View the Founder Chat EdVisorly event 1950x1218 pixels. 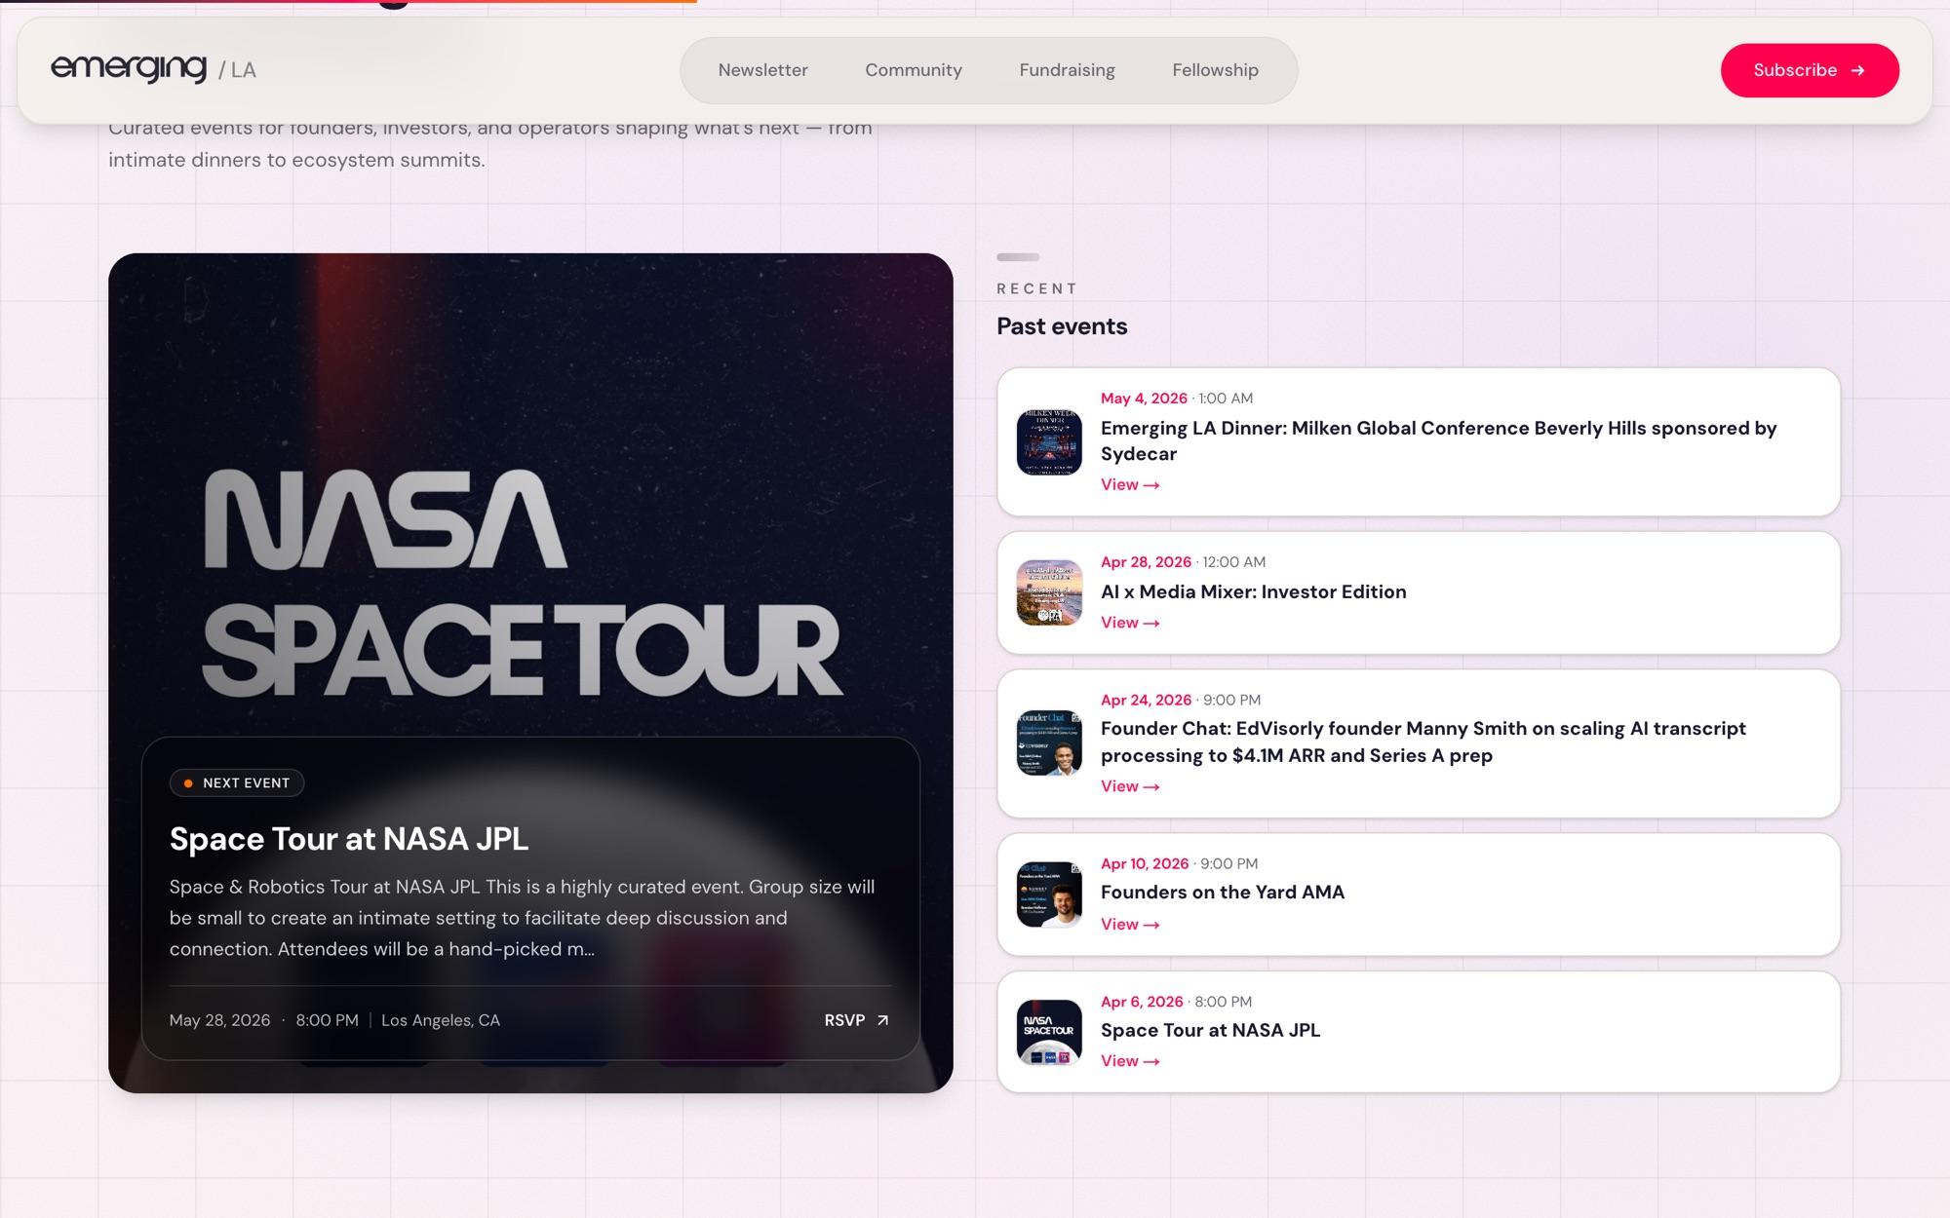click(x=1130, y=786)
